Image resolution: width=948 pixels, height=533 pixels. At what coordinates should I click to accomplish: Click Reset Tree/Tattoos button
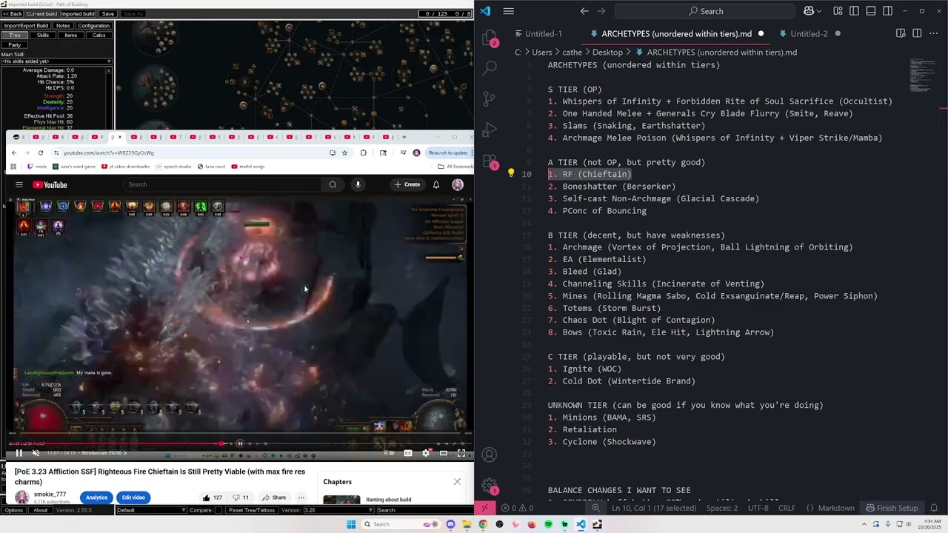point(252,510)
